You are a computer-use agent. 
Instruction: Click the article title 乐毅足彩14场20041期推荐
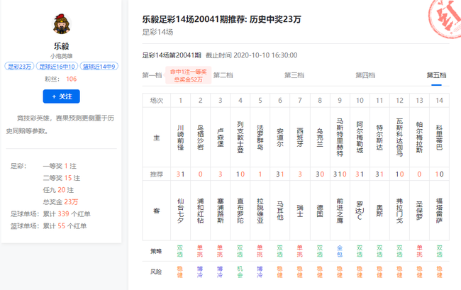click(222, 19)
